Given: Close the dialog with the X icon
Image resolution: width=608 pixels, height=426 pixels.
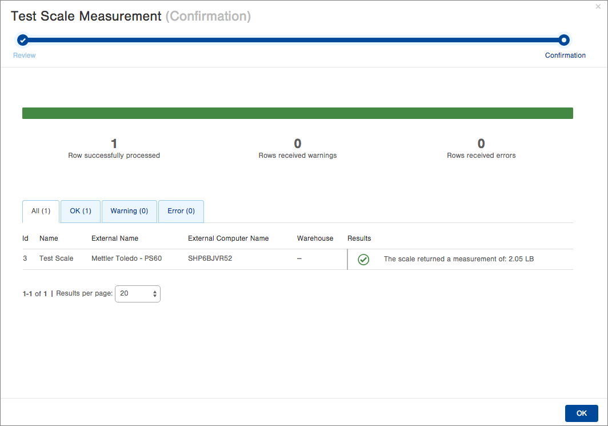Looking at the screenshot, I should (598, 7).
